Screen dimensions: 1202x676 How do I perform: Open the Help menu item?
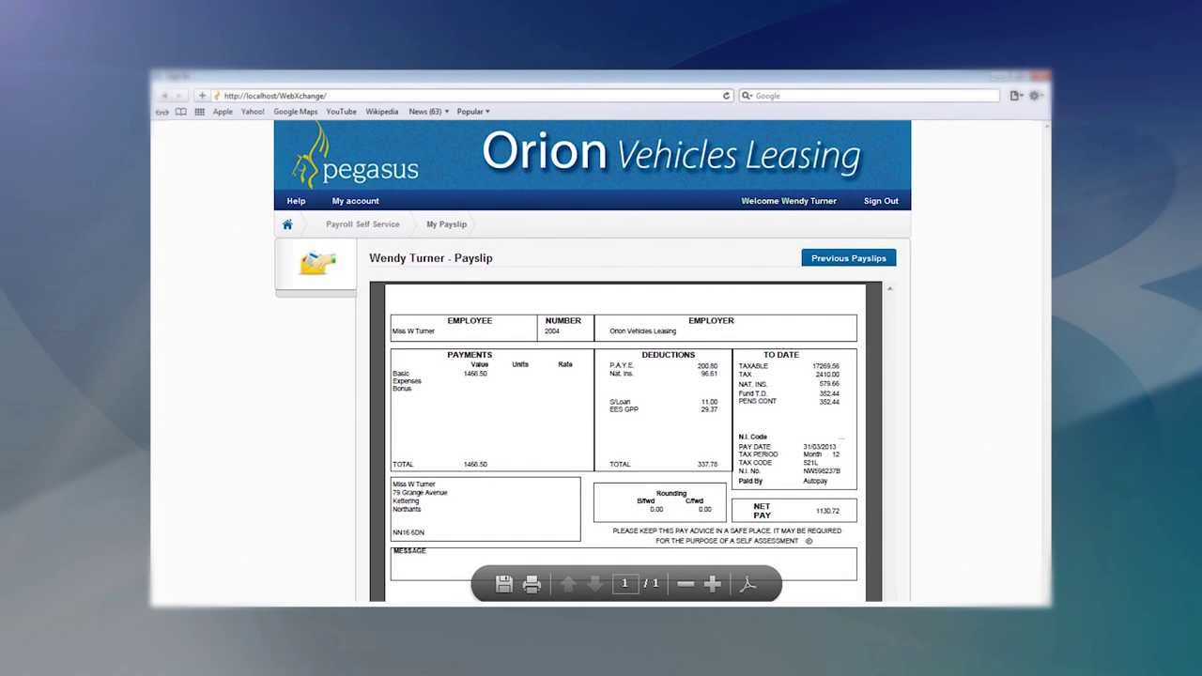coord(296,201)
